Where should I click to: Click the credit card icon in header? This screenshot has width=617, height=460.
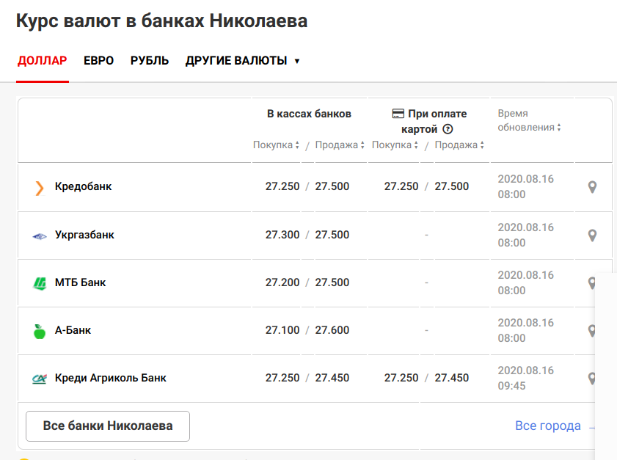398,114
